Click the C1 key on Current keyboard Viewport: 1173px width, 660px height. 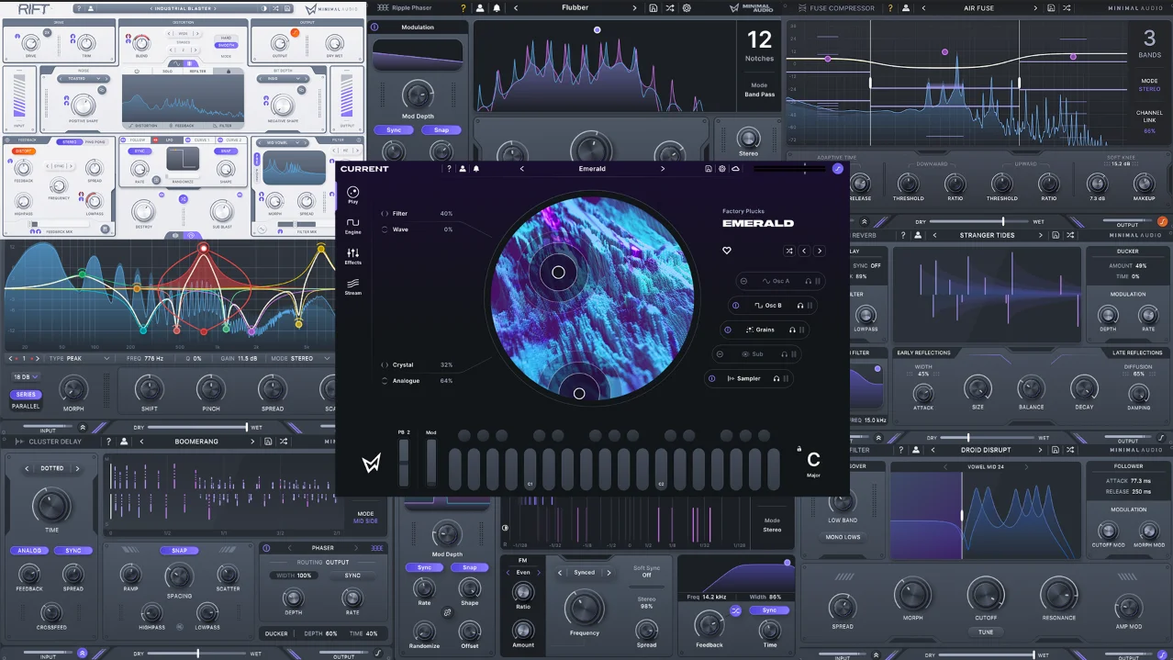[x=530, y=469]
